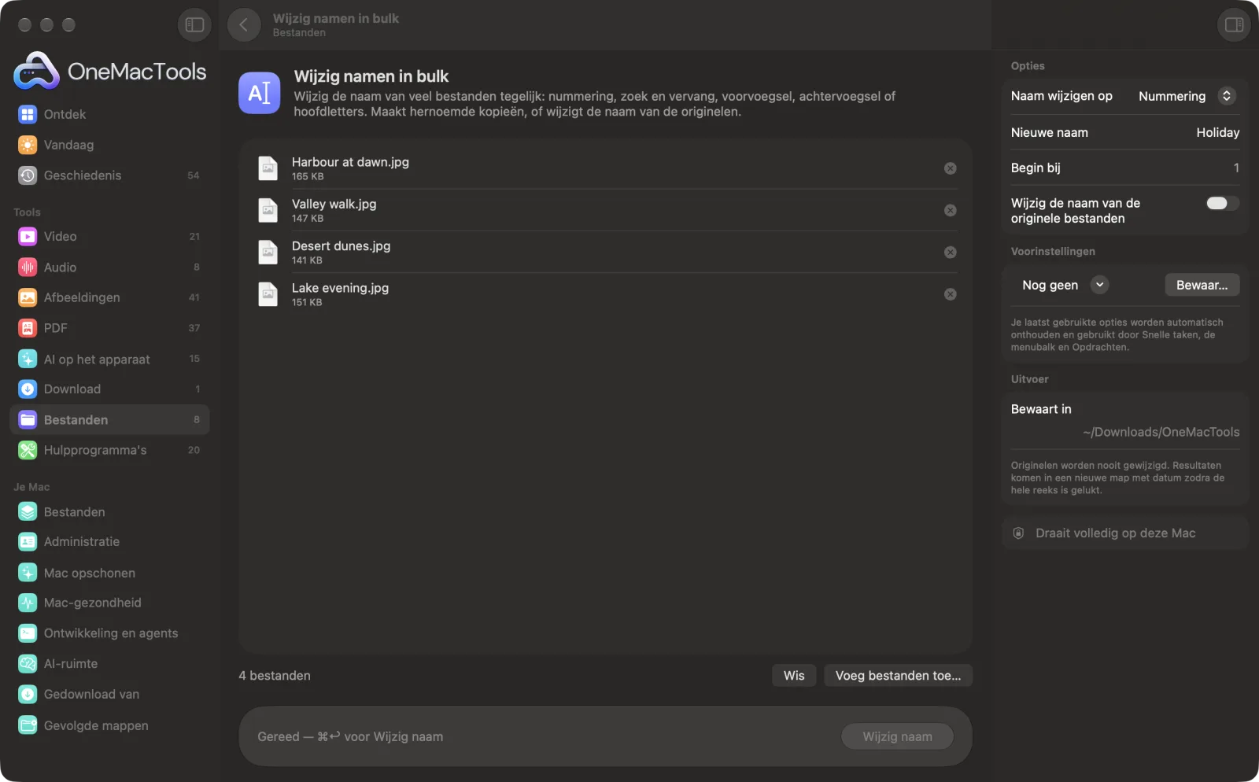
Task: Open Gedownload van in sidebar
Action: (109, 695)
